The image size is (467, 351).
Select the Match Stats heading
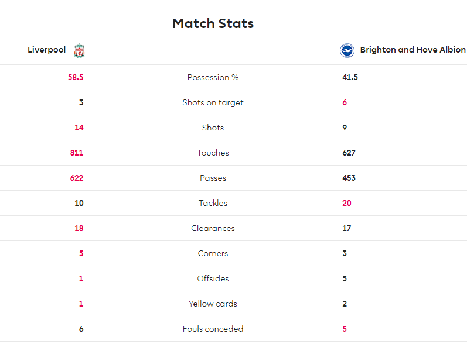tap(213, 23)
